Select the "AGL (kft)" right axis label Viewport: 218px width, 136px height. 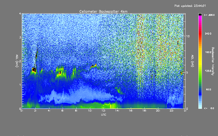(192, 61)
